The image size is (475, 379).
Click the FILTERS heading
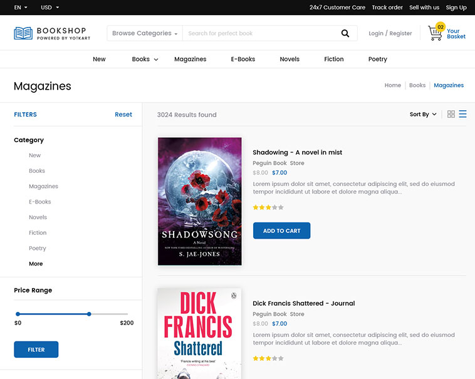tap(25, 115)
